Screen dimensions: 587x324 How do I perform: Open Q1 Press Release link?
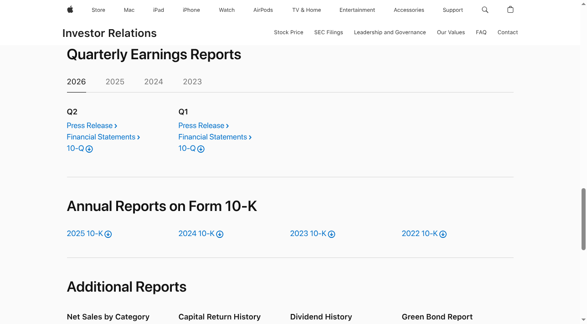tap(204, 126)
